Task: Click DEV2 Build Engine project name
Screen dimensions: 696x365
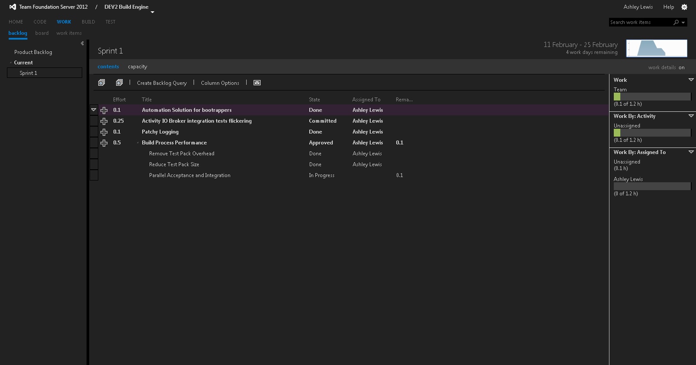Action: click(x=127, y=7)
